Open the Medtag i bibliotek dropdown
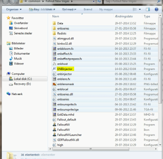Image resolution: width=163 pixels, height=159 pixels. click(42, 9)
